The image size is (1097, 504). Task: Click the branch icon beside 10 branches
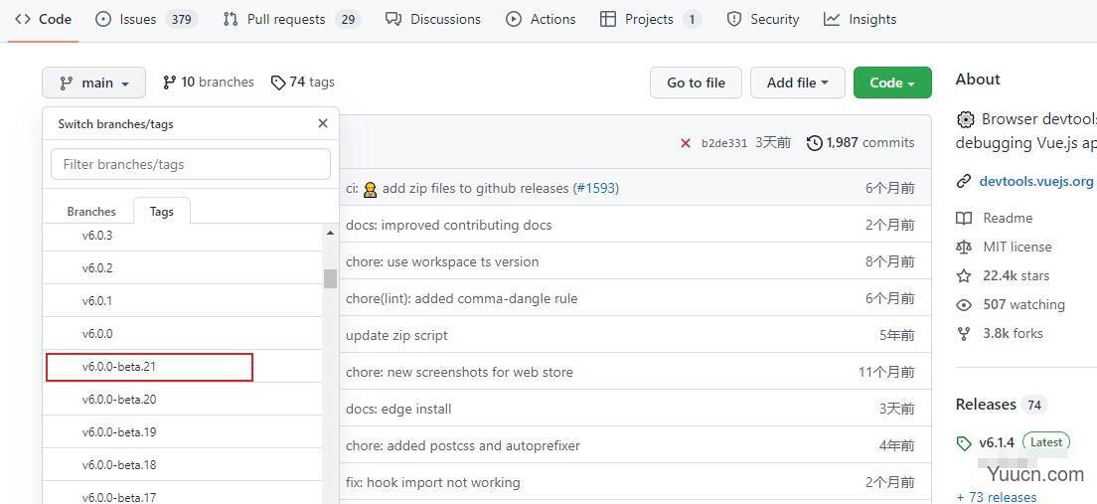tap(169, 83)
